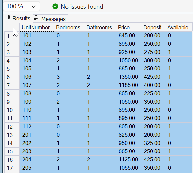The width and height of the screenshot is (193, 173).
Task: Open the 100 % zoom dropdown
Action: 22,6
